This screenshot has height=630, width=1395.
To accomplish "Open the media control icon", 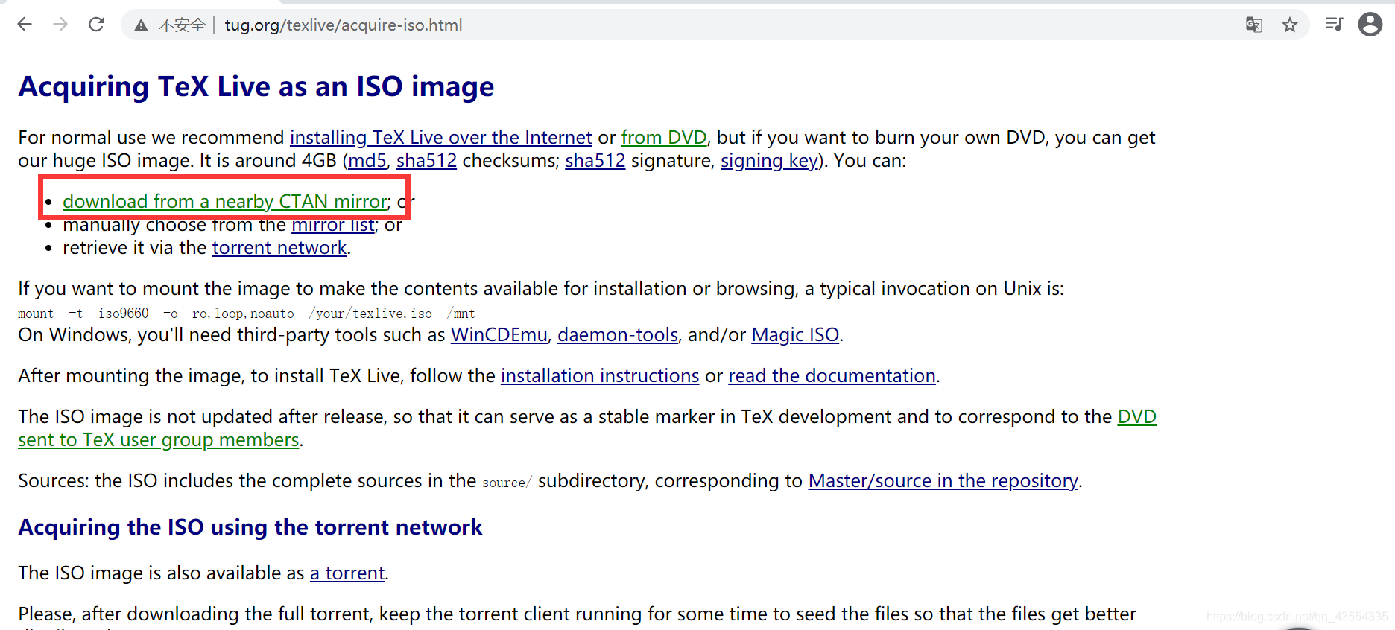I will point(1334,25).
